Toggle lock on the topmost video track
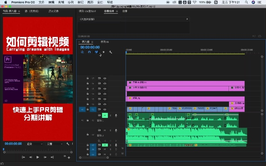This screenshot has height=166, width=266. [x=87, y=78]
